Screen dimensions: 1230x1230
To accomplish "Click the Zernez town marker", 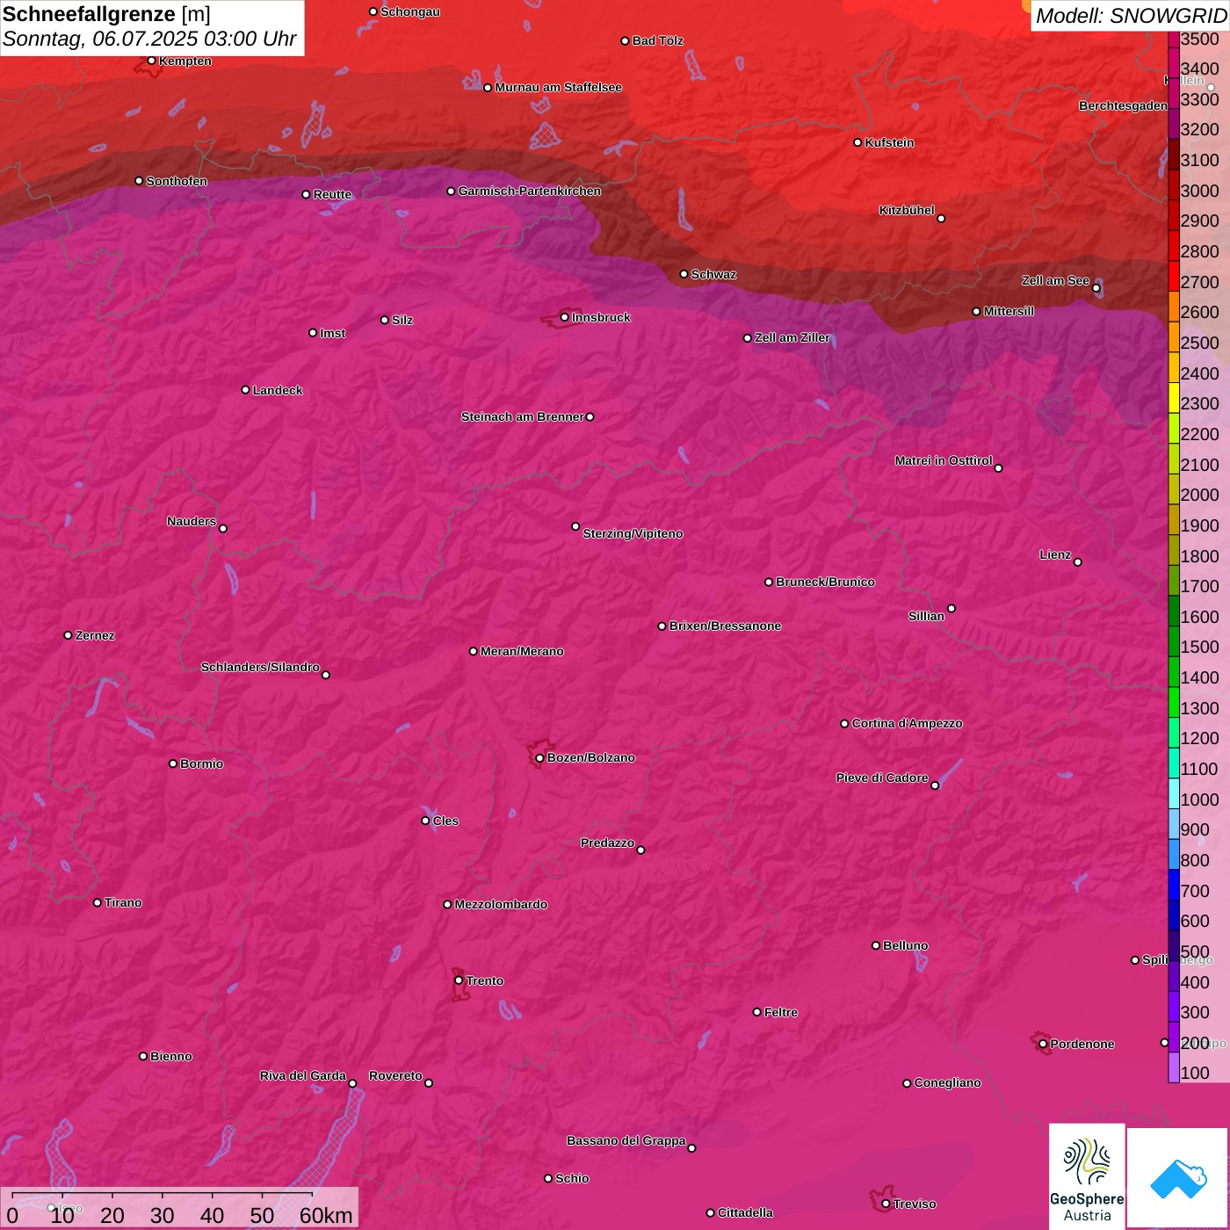I will click(68, 635).
